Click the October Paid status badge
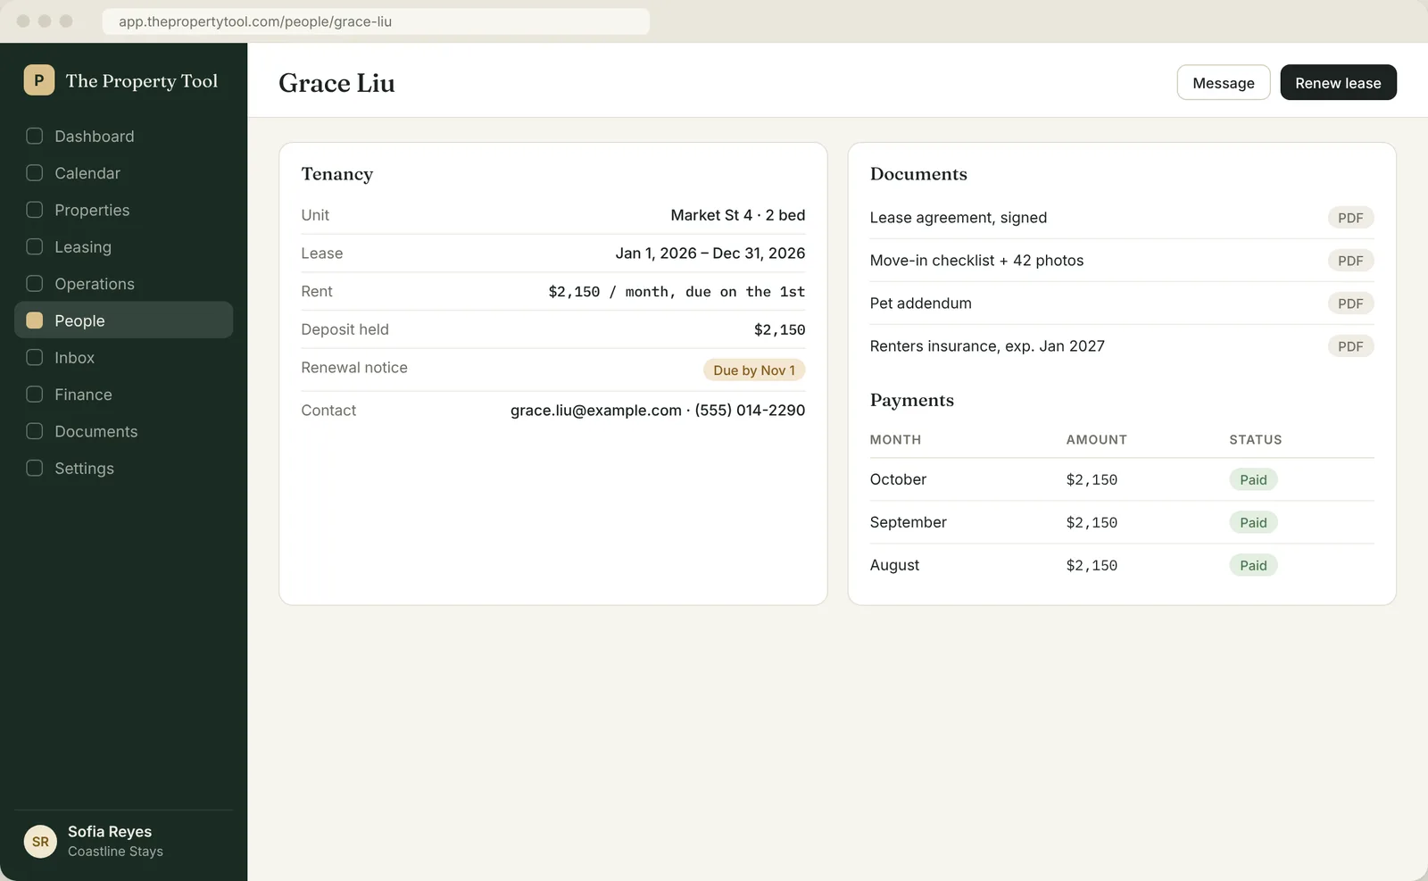 (x=1253, y=479)
